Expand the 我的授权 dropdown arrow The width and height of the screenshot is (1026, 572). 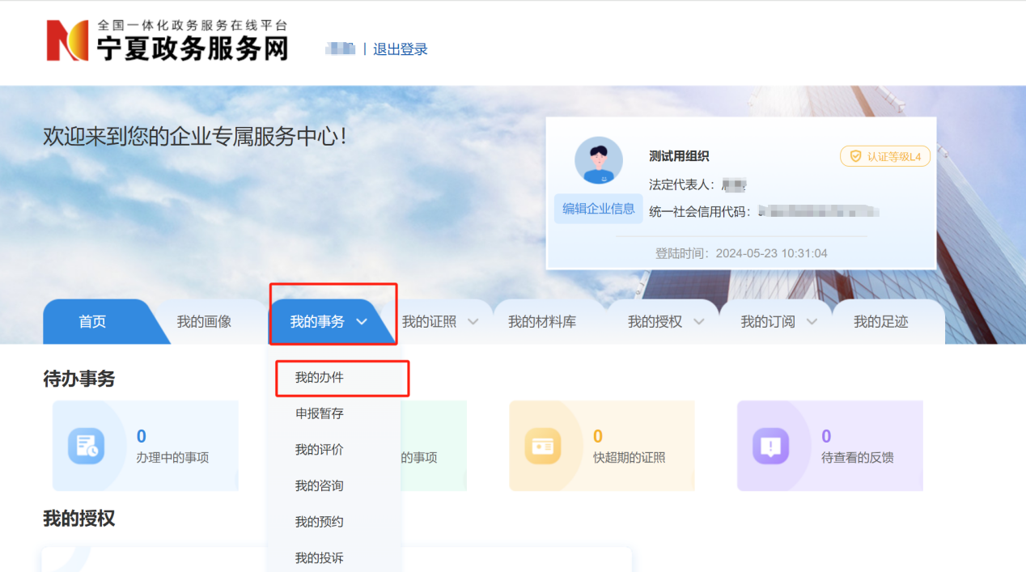pos(699,322)
